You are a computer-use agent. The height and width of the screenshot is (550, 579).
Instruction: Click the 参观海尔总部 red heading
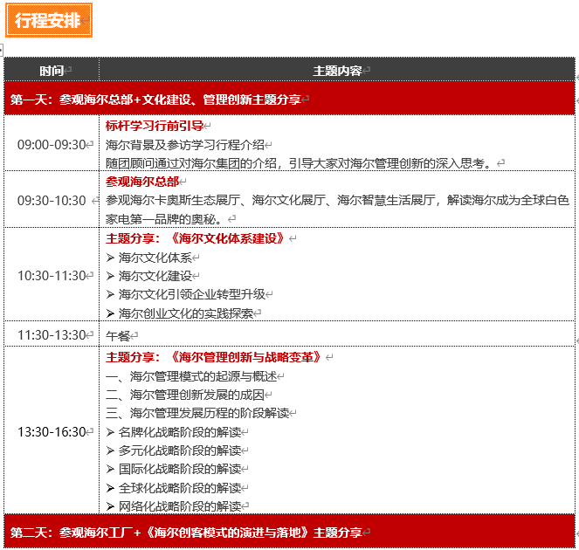[x=142, y=182]
